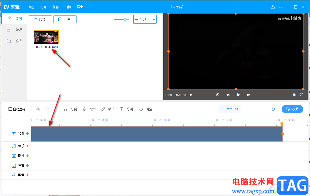Click the 字幕 track T icon
The height and width of the screenshot is (196, 310).
coord(14,166)
